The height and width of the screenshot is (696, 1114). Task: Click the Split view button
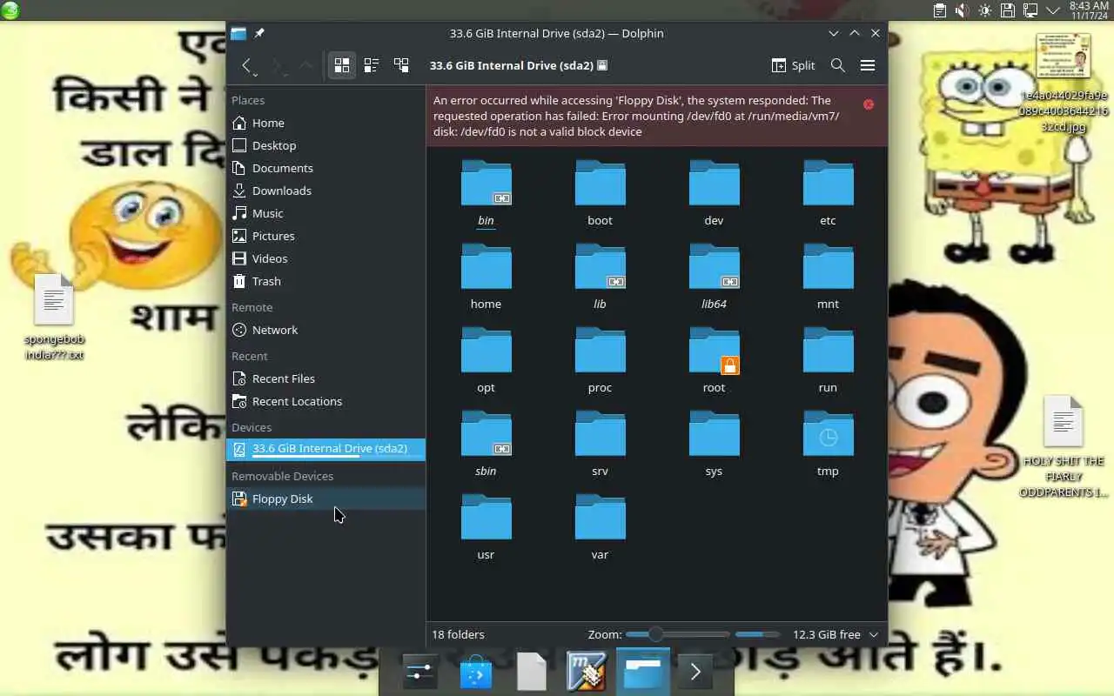(793, 65)
